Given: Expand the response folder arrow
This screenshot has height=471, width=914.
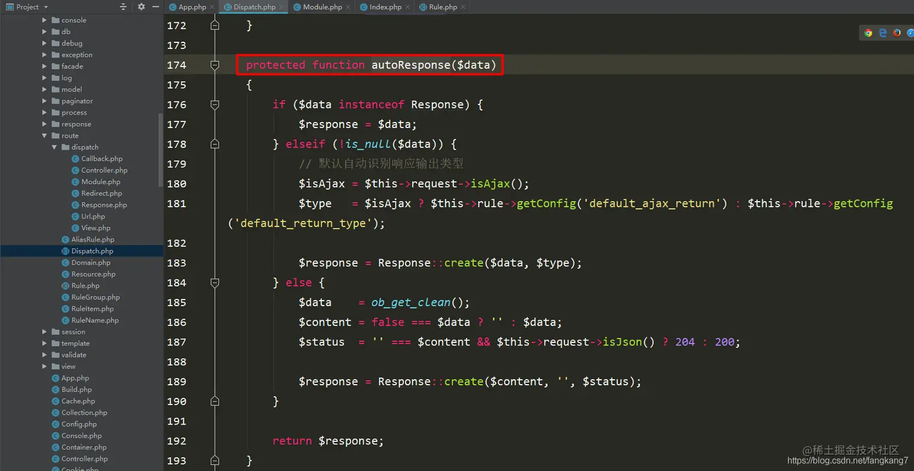Looking at the screenshot, I should (x=44, y=124).
